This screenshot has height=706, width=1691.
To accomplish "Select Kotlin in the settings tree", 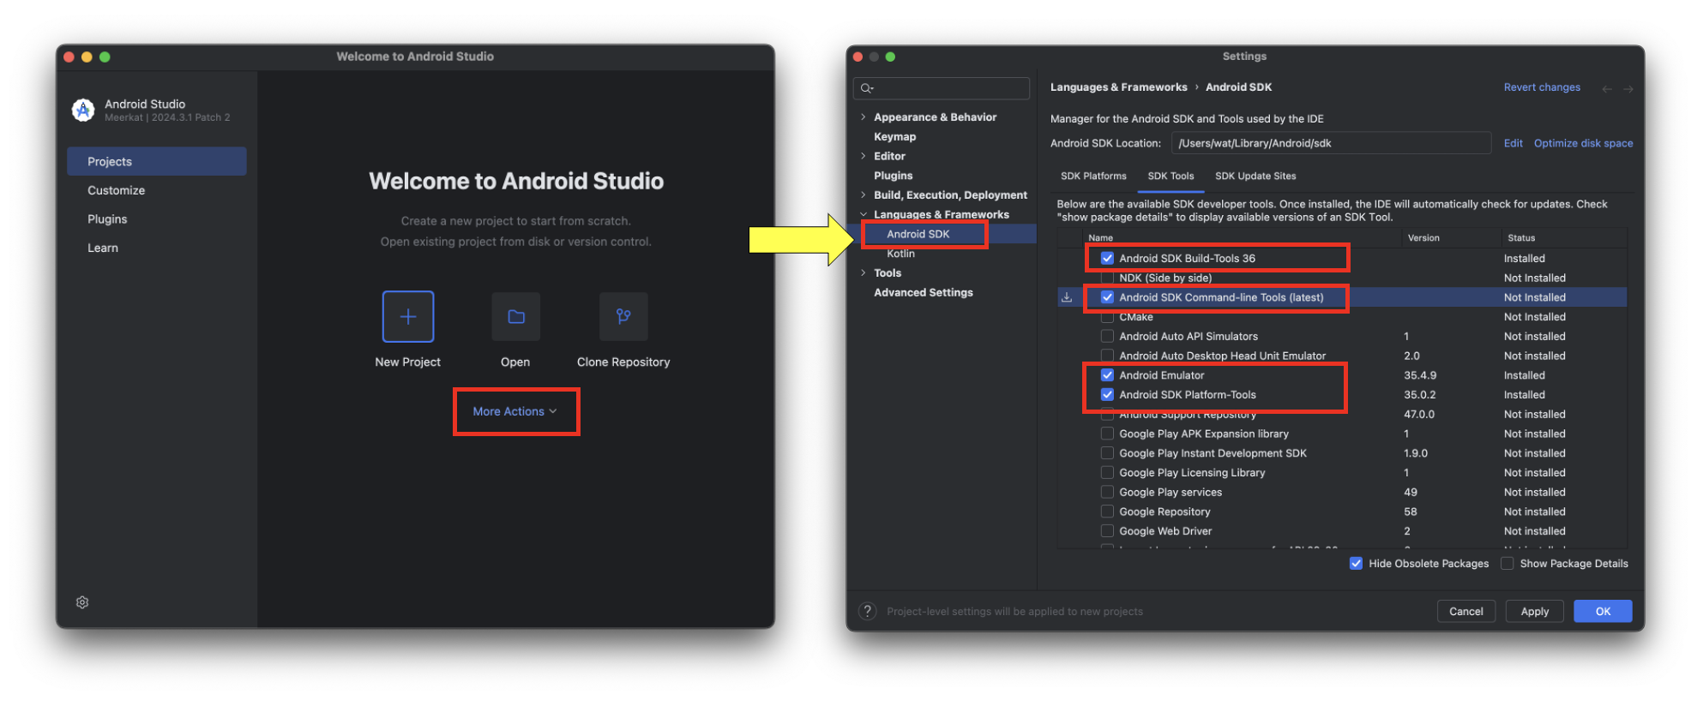I will click(900, 254).
